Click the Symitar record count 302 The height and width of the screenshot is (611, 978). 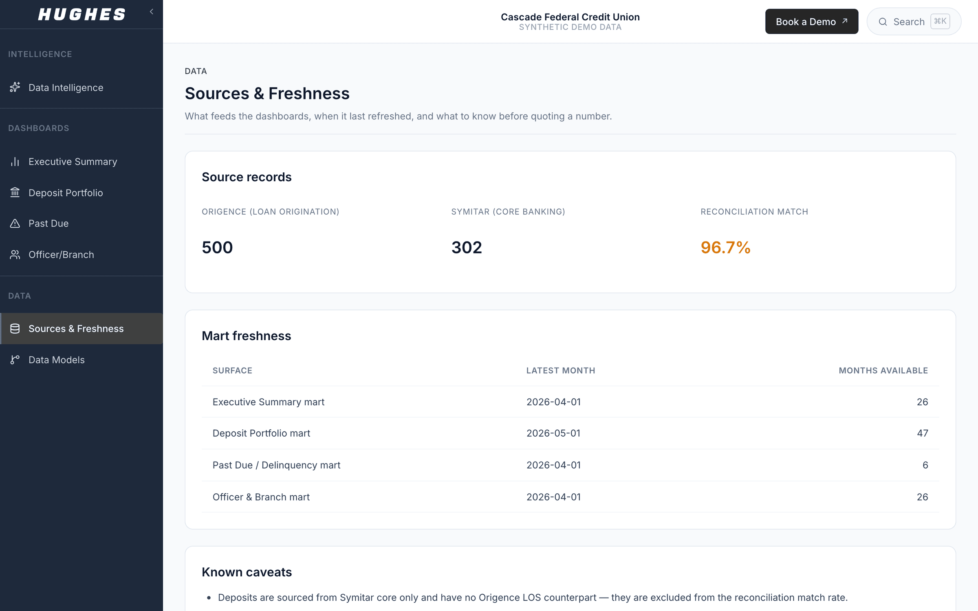coord(467,247)
